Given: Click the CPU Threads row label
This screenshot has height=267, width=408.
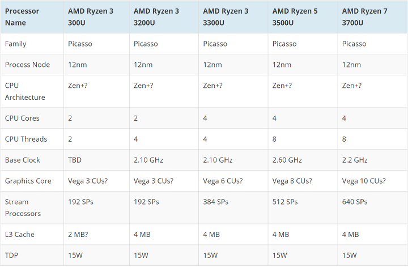Looking at the screenshot, I should click(x=26, y=139).
